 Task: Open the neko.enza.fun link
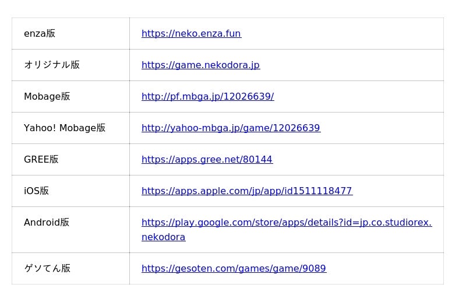[191, 34]
